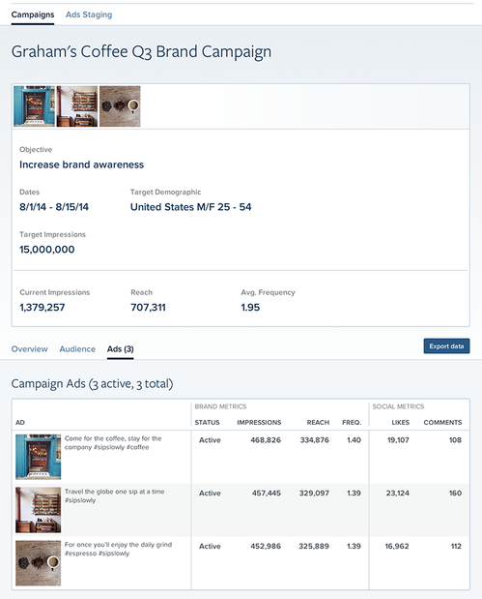This screenshot has width=482, height=599.
Task: Sort by the REACH column header
Action: 318,423
